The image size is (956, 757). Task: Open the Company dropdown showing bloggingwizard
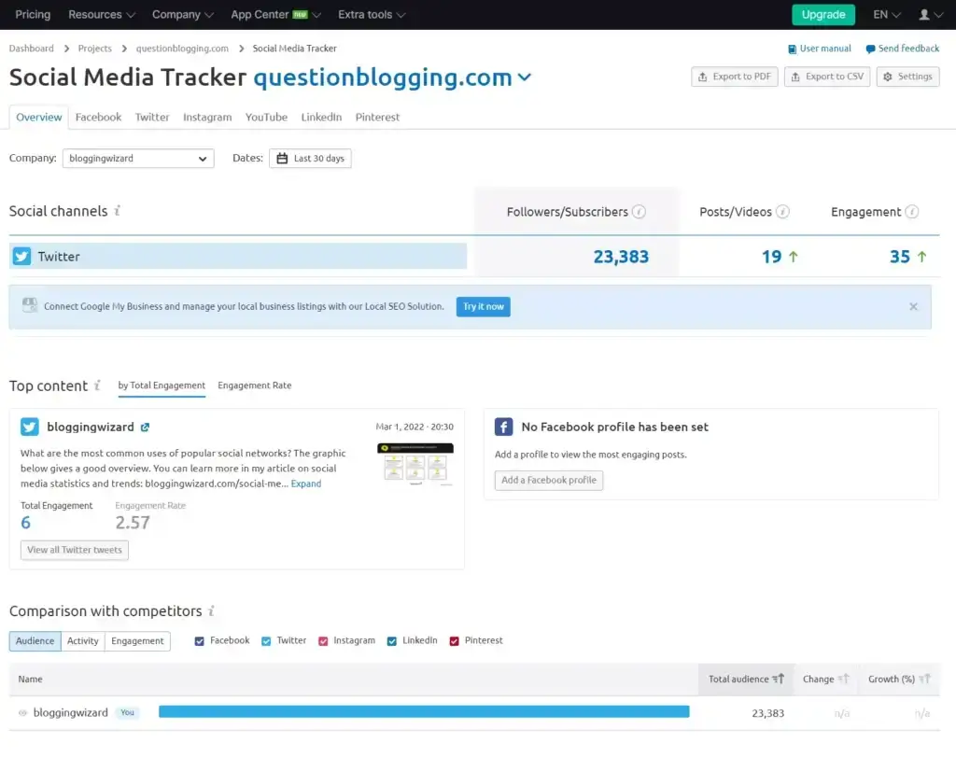(x=137, y=158)
